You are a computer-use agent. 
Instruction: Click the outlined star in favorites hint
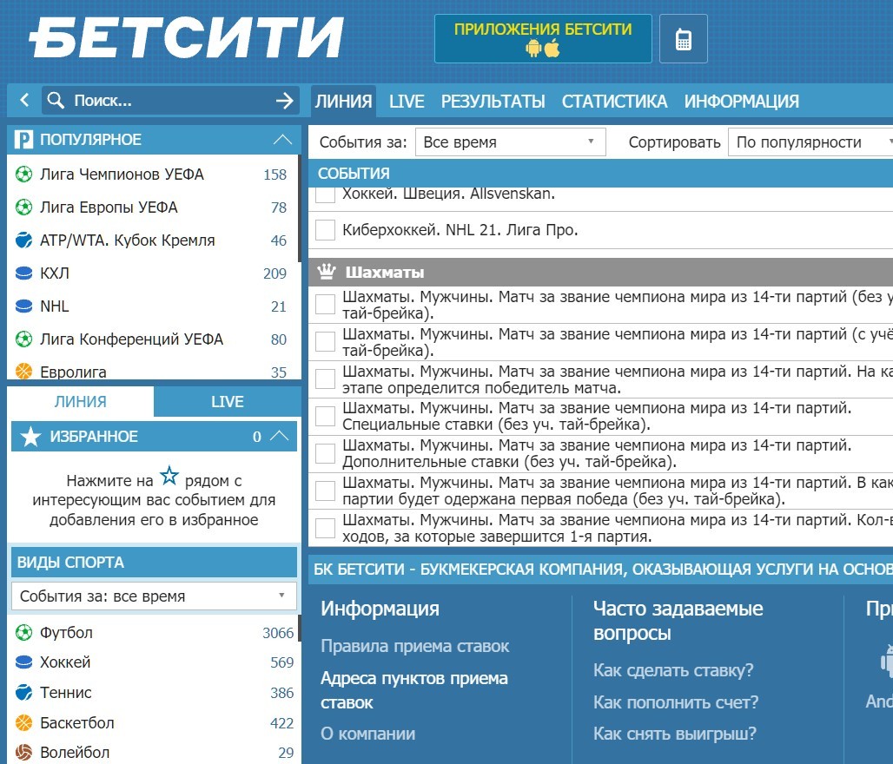tap(169, 476)
